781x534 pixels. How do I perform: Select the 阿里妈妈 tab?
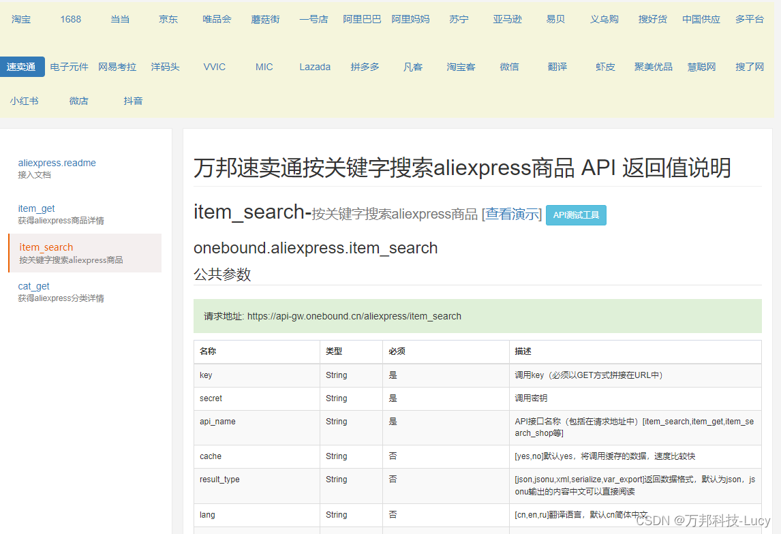tap(410, 19)
